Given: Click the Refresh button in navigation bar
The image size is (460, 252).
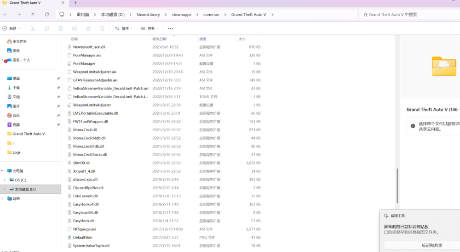Looking at the screenshot, I should (46, 14).
